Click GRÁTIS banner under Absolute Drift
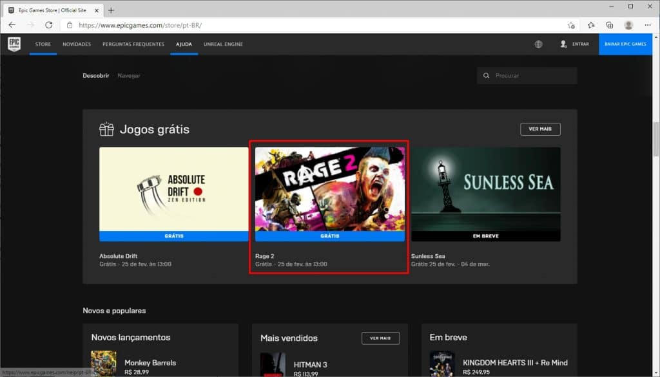Image resolution: width=660 pixels, height=377 pixels. (174, 235)
